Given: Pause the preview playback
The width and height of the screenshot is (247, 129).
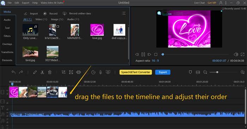Looking at the screenshot, I should [x=143, y=54].
